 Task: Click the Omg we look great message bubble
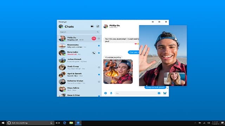click(155, 87)
